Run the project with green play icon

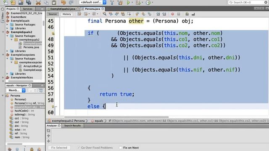click(x=128, y=3)
